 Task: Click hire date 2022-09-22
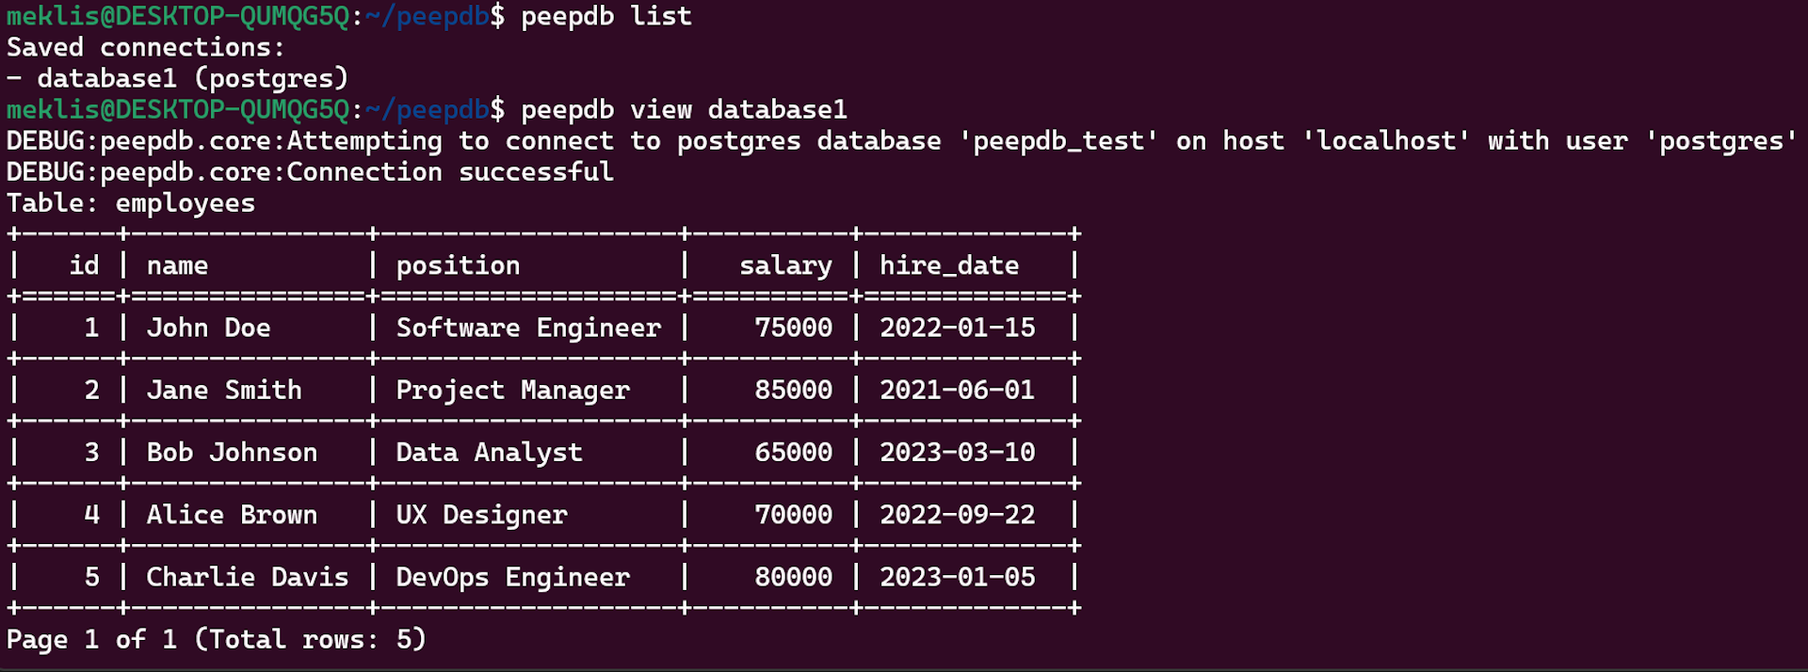click(x=957, y=514)
